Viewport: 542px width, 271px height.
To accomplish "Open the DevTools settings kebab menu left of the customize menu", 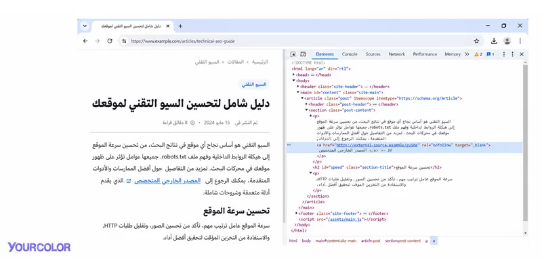I will pyautogui.click(x=503, y=54).
